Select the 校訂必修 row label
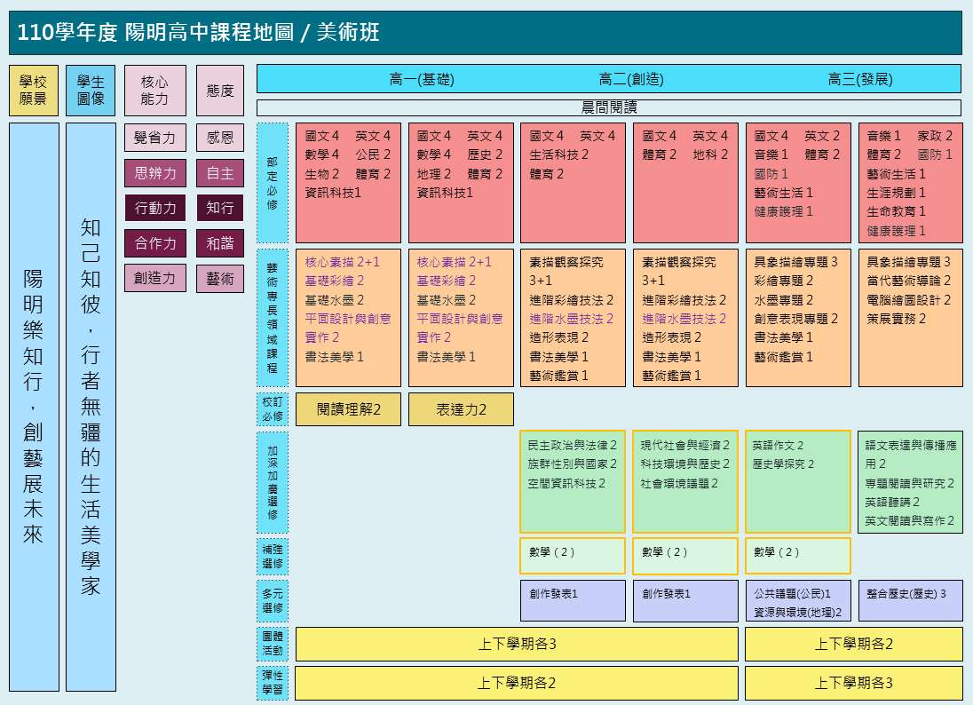The width and height of the screenshot is (973, 705). [273, 409]
